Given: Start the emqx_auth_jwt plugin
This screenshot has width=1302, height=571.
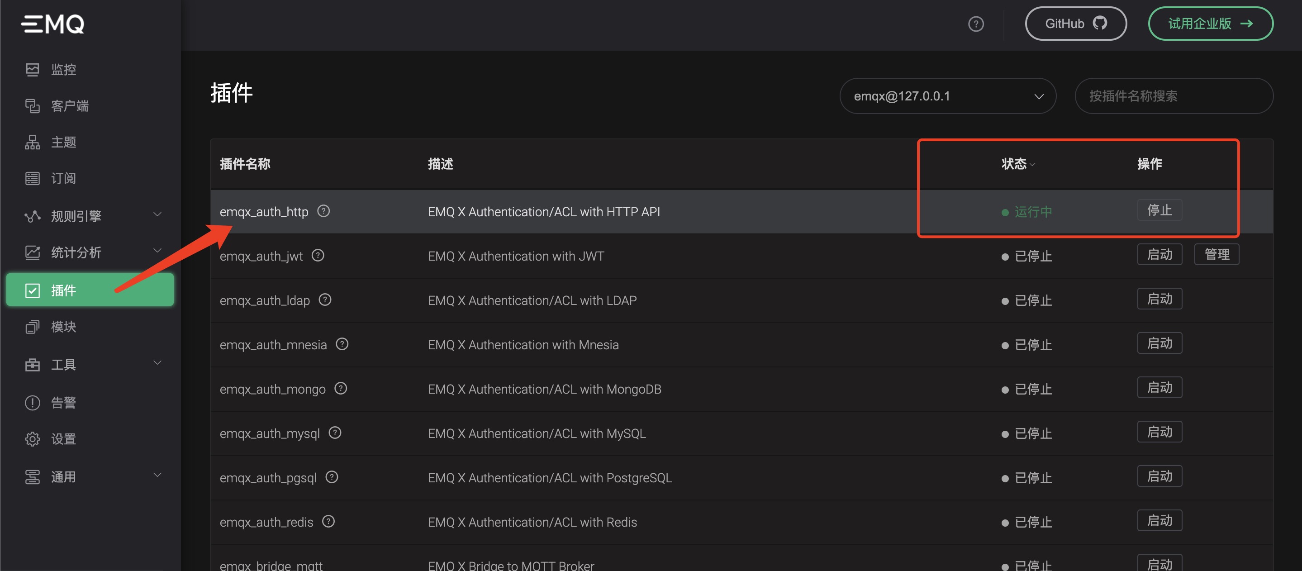Looking at the screenshot, I should pos(1159,254).
